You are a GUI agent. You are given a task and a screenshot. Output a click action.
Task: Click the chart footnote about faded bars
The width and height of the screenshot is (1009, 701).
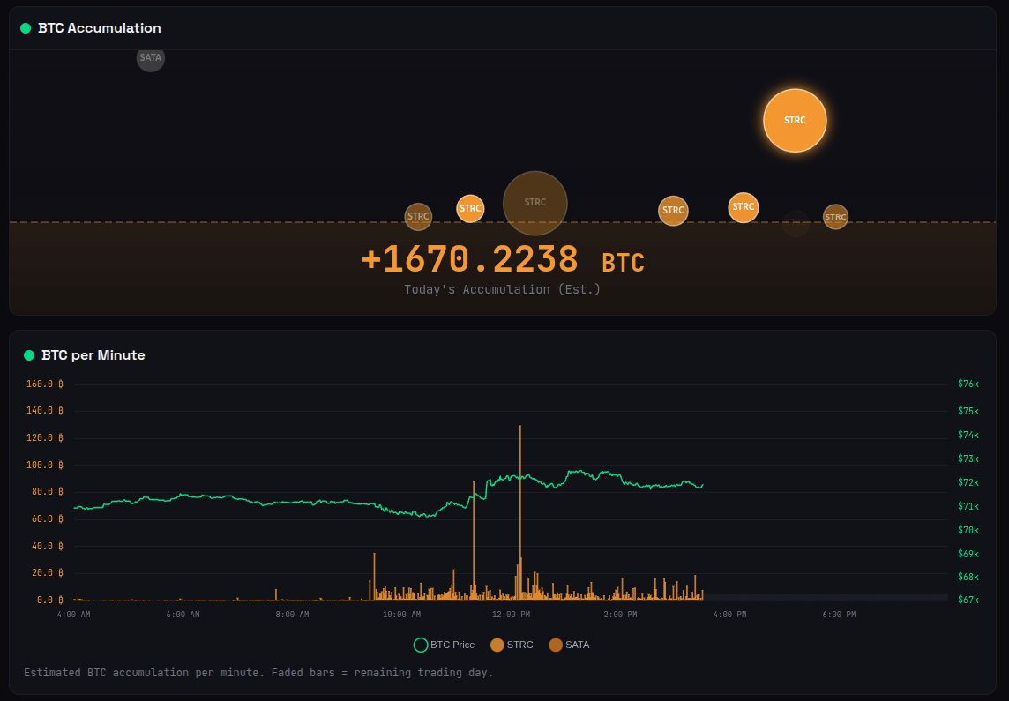tap(258, 673)
